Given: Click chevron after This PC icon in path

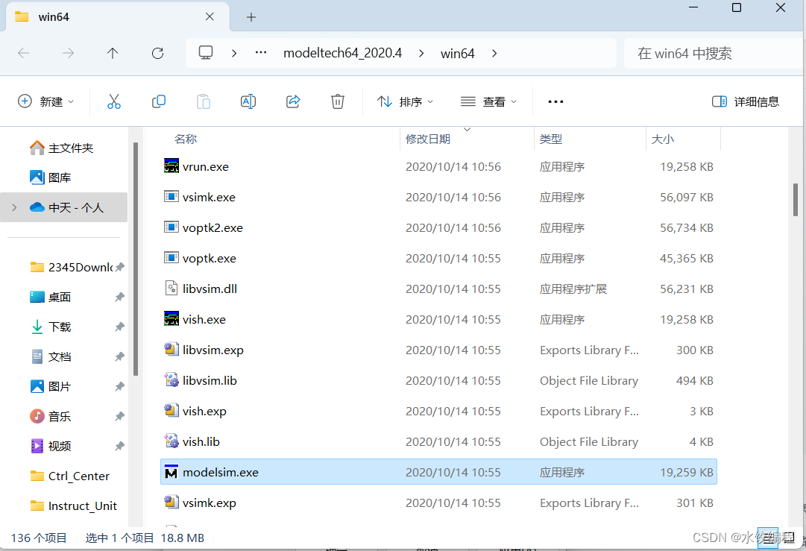Looking at the screenshot, I should tap(234, 53).
